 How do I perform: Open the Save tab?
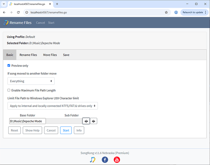coord(66,55)
